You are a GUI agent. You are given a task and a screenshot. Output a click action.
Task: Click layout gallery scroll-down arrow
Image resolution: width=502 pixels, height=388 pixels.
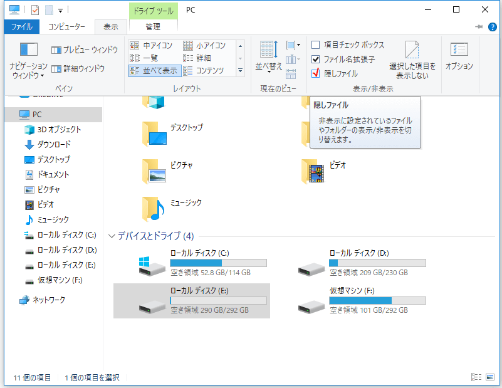pyautogui.click(x=241, y=58)
